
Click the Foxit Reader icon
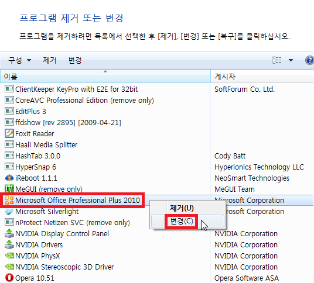9,133
